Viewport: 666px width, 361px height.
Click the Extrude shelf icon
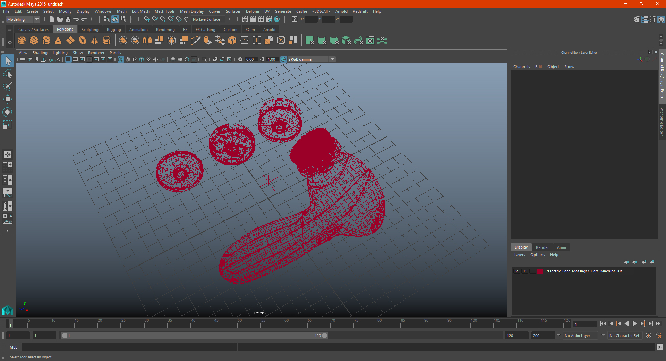coord(208,41)
